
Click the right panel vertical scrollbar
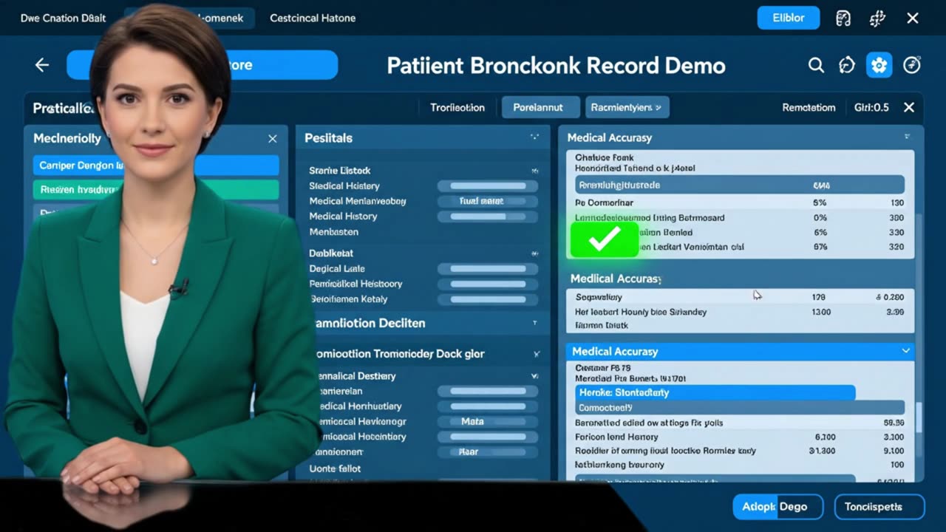[x=919, y=417]
